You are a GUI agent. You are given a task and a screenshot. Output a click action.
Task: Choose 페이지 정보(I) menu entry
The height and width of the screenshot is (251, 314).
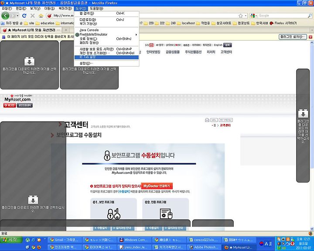[x=106, y=43]
